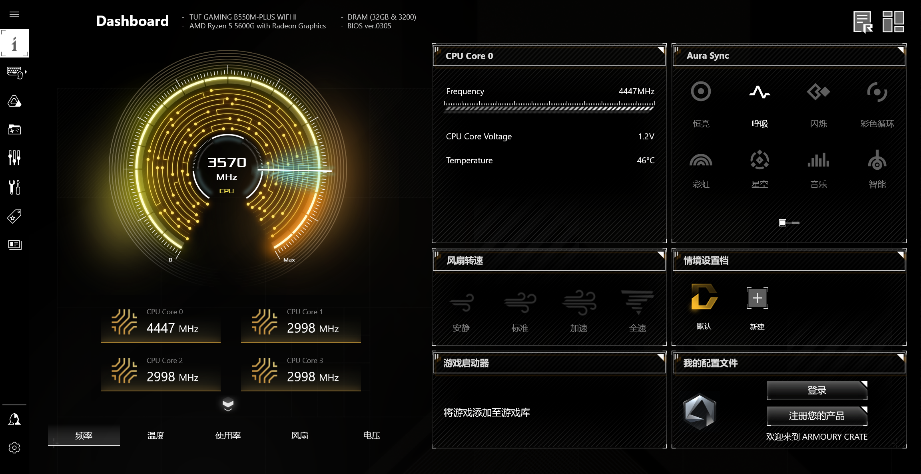Open the News sidebar icon
This screenshot has width=921, height=474.
pyautogui.click(x=14, y=244)
